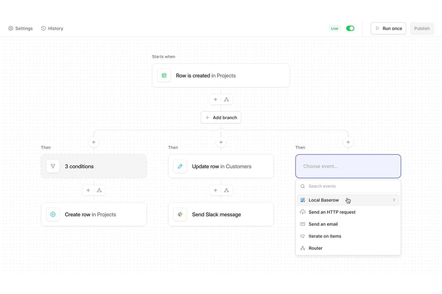Click the branch icon below 3 conditions

[99, 190]
